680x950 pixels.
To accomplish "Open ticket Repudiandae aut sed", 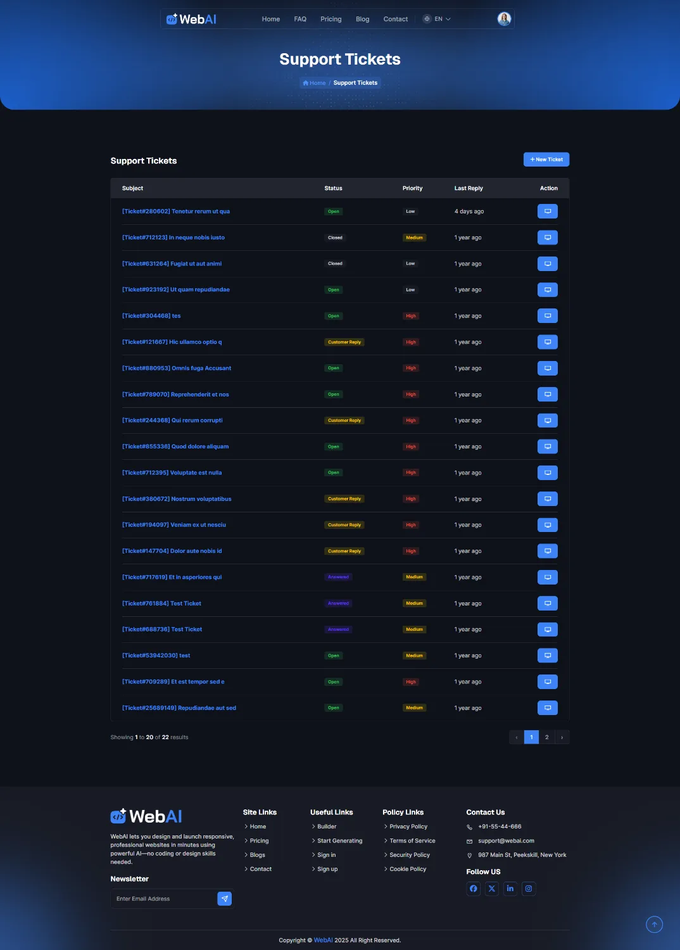I will (x=179, y=708).
